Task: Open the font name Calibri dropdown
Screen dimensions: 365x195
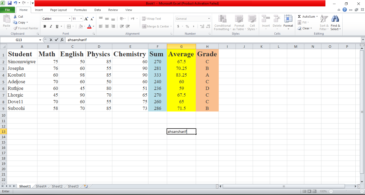Action: 70,19
